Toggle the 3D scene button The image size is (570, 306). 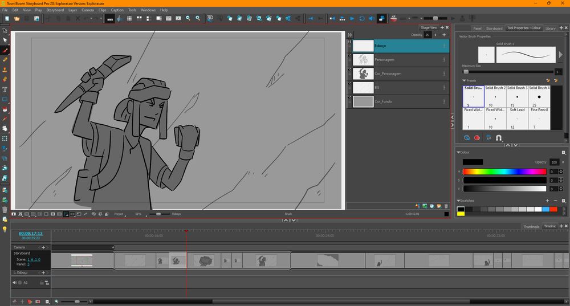pyautogui.click(x=210, y=18)
